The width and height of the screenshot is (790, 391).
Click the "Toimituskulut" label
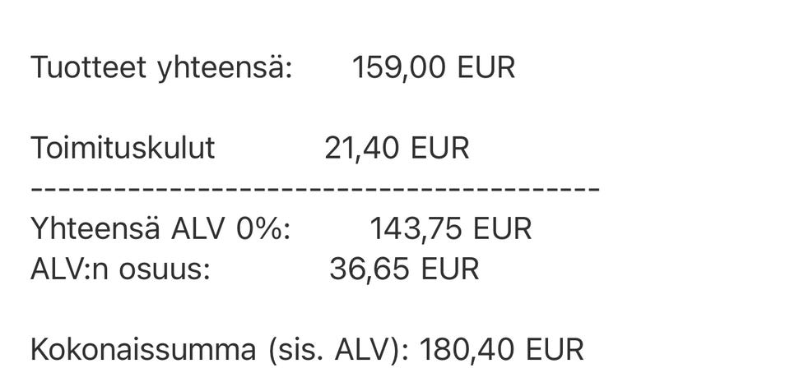[123, 148]
